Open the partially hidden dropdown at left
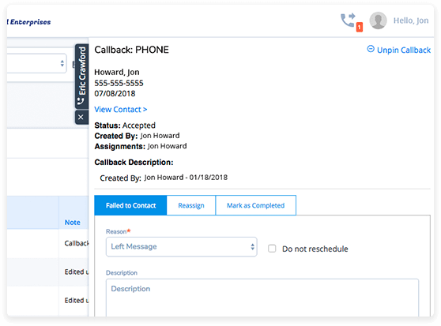The height and width of the screenshot is (326, 441). click(36, 63)
